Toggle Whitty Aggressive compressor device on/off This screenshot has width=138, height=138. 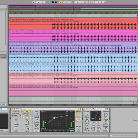(12, 109)
